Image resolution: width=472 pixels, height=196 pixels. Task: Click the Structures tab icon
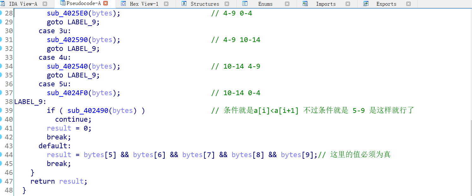click(184, 4)
